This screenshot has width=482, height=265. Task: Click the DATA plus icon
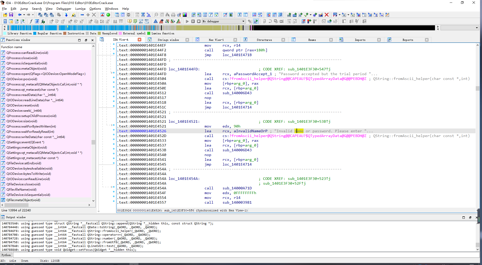tap(295, 15)
